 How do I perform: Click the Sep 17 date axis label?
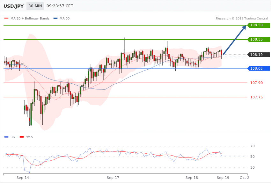pos(113,178)
